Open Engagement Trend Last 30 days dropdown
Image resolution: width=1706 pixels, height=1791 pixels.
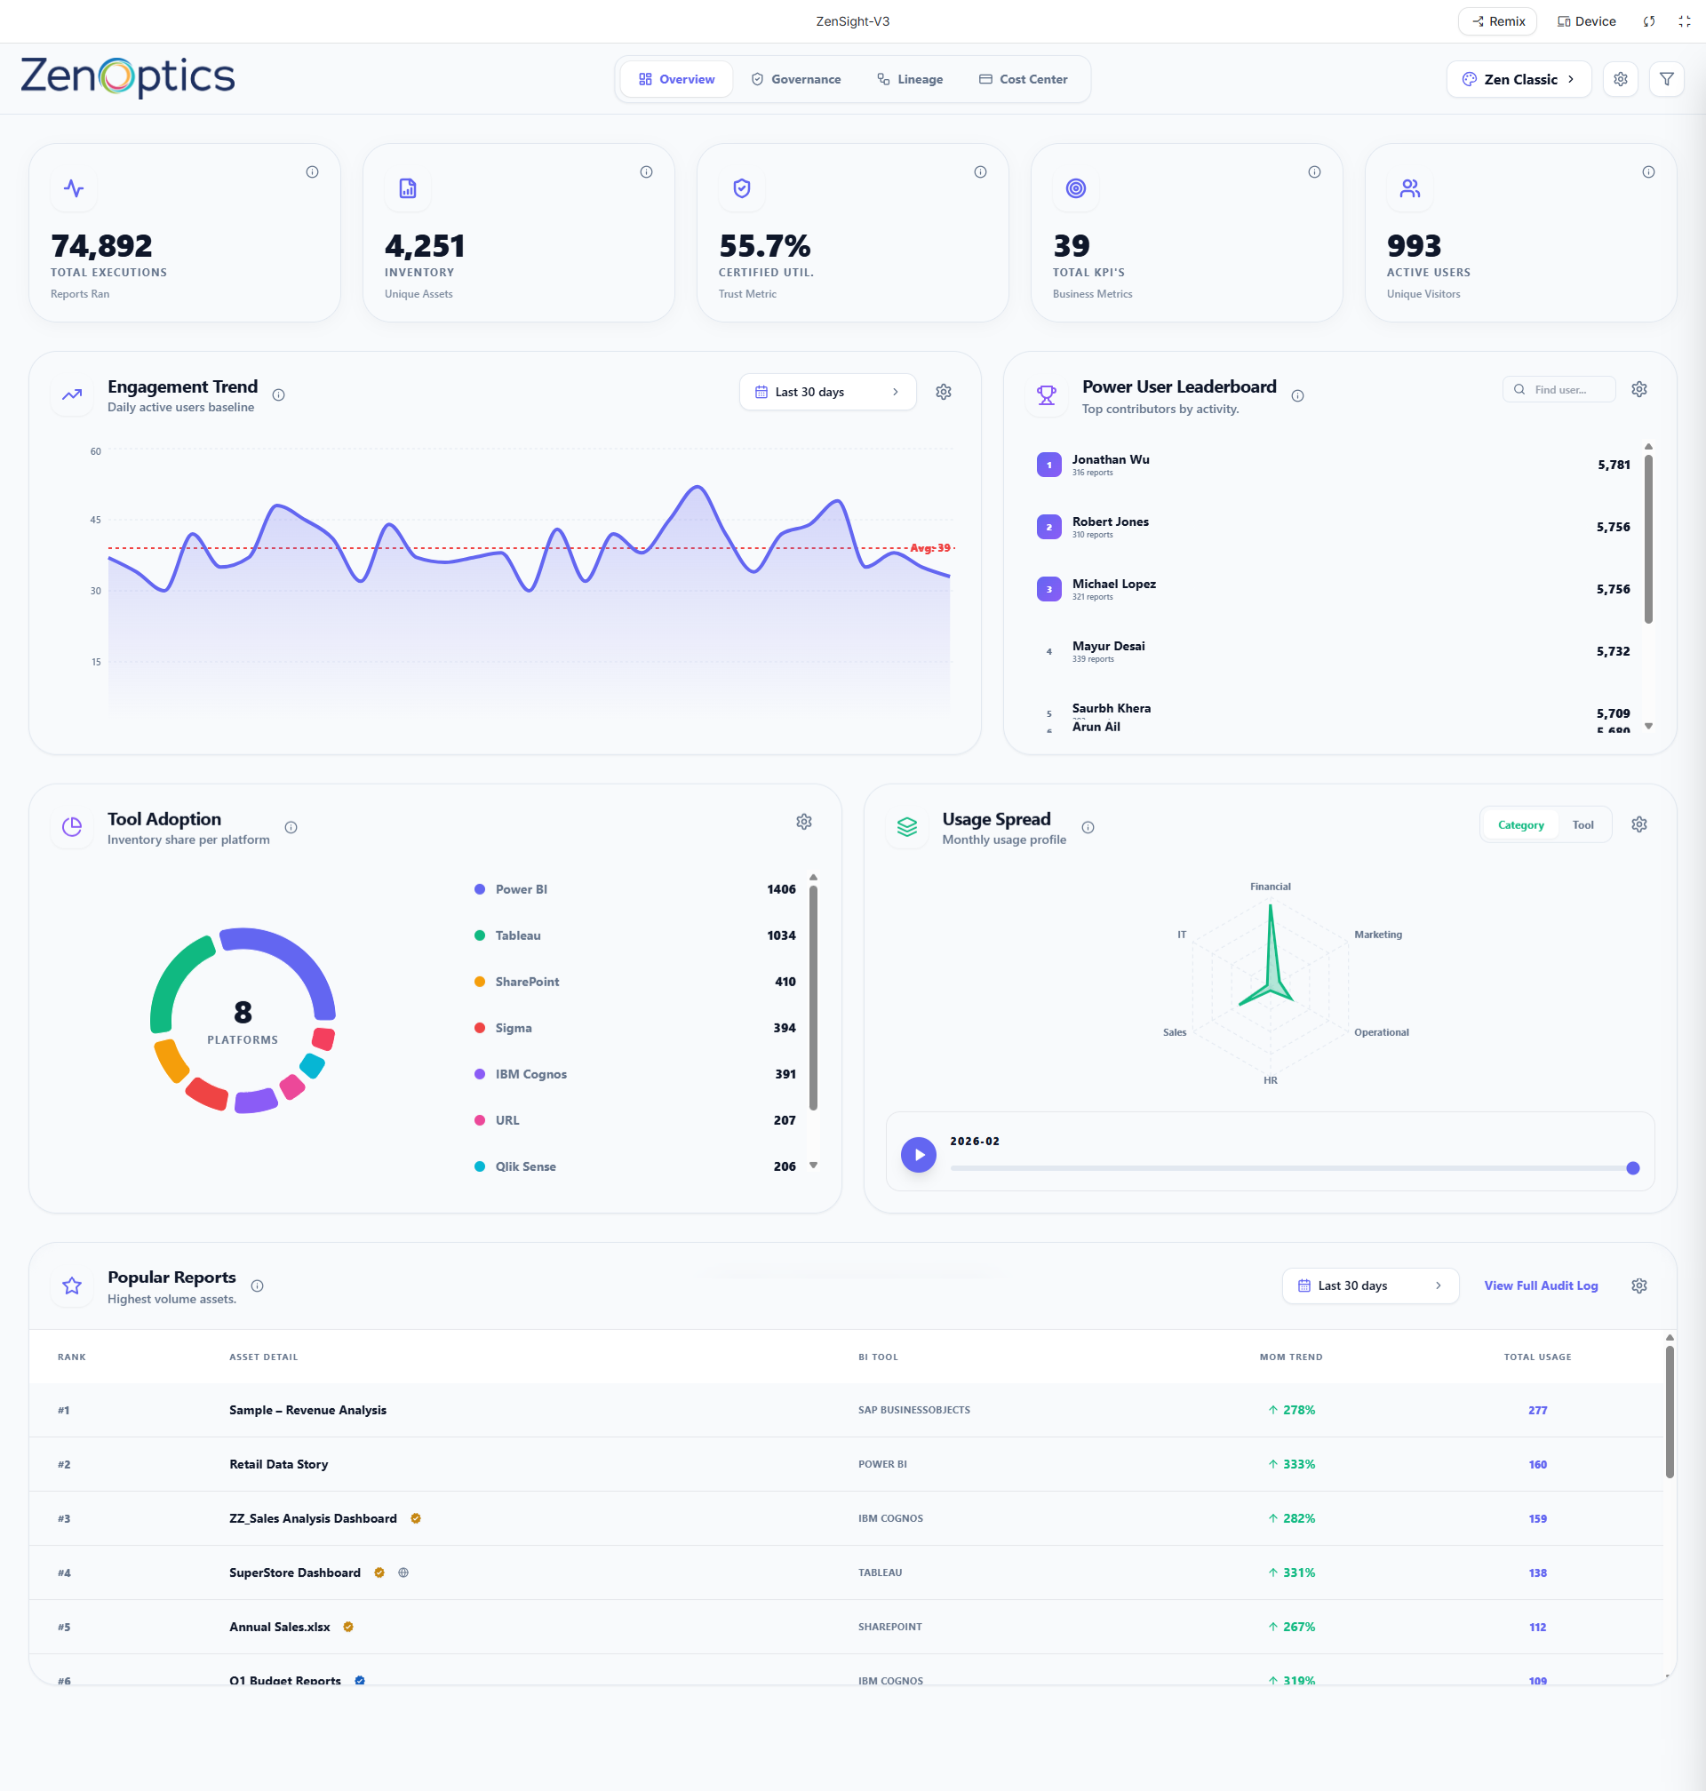pyautogui.click(x=826, y=392)
